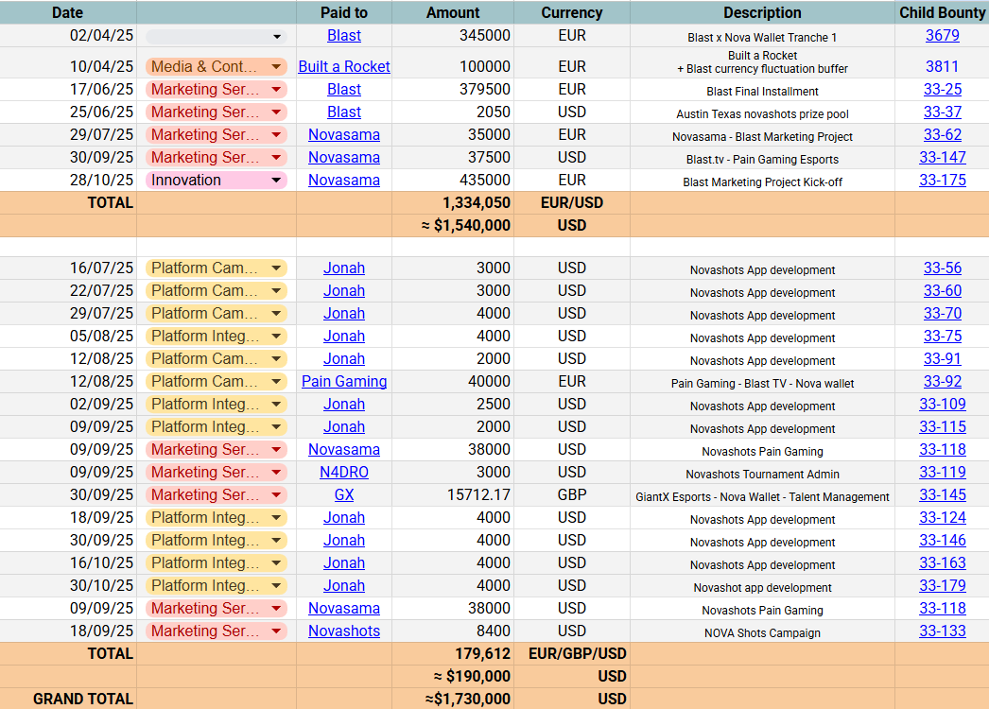This screenshot has height=709, width=989.
Task: Select the Date column header
Action: point(67,12)
